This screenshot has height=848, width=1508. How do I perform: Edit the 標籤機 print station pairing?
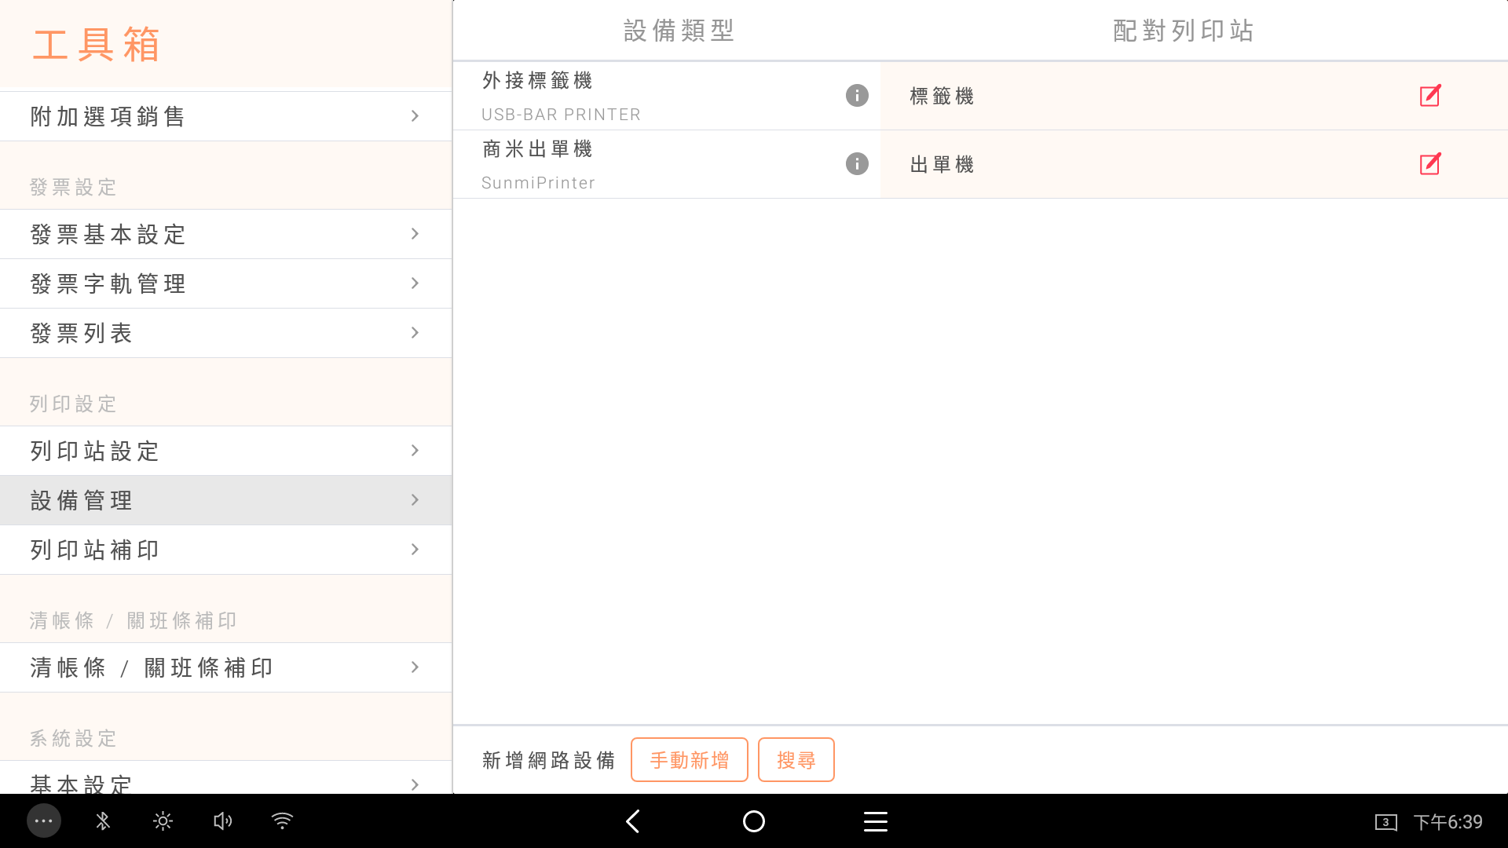point(1429,96)
